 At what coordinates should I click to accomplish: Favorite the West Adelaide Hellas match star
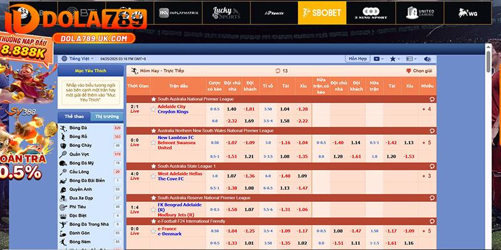[153, 176]
